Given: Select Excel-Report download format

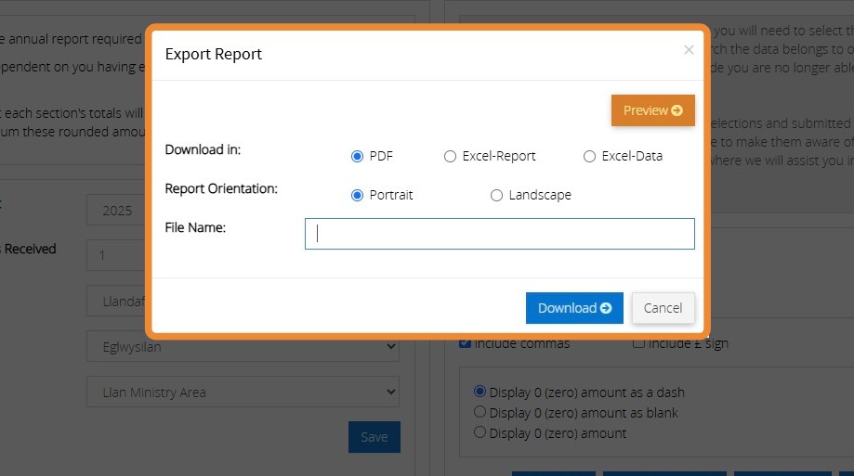Looking at the screenshot, I should pyautogui.click(x=450, y=157).
